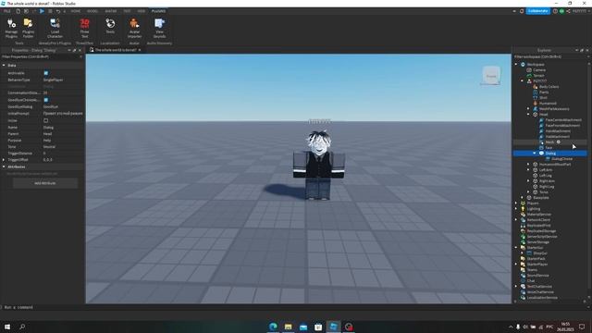Select Terrain in the Explorer tree
Screen dimensions: 592x333
538,76
